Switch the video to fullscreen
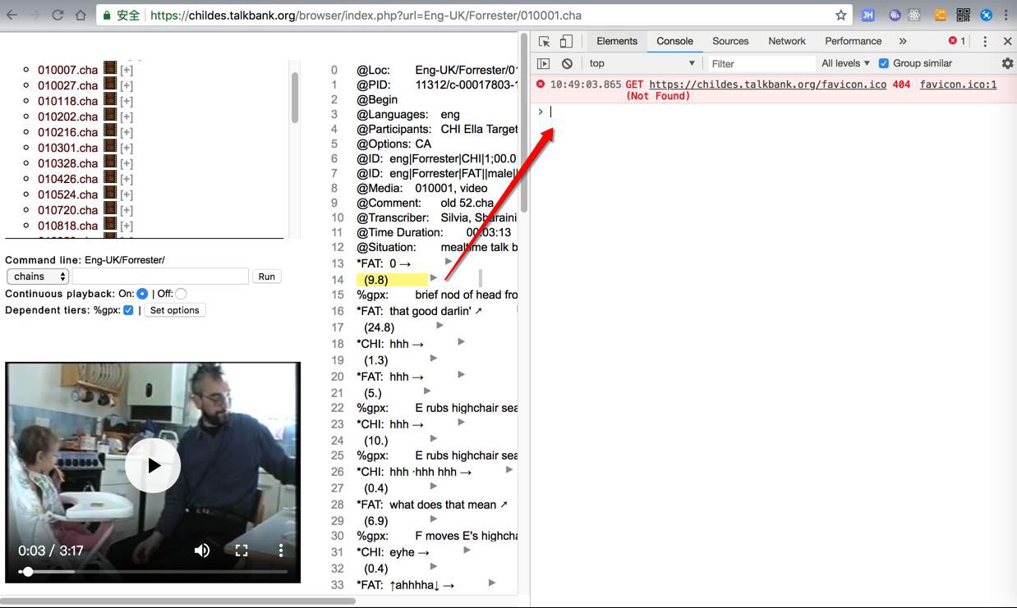The width and height of the screenshot is (1017, 608). pos(242,551)
